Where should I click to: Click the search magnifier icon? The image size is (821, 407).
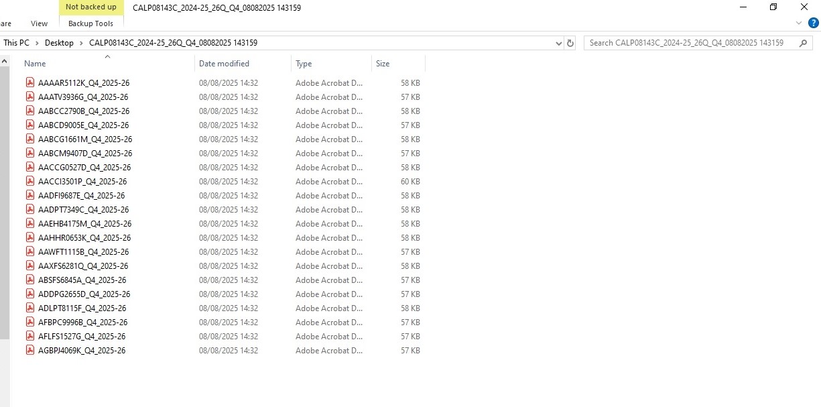803,43
